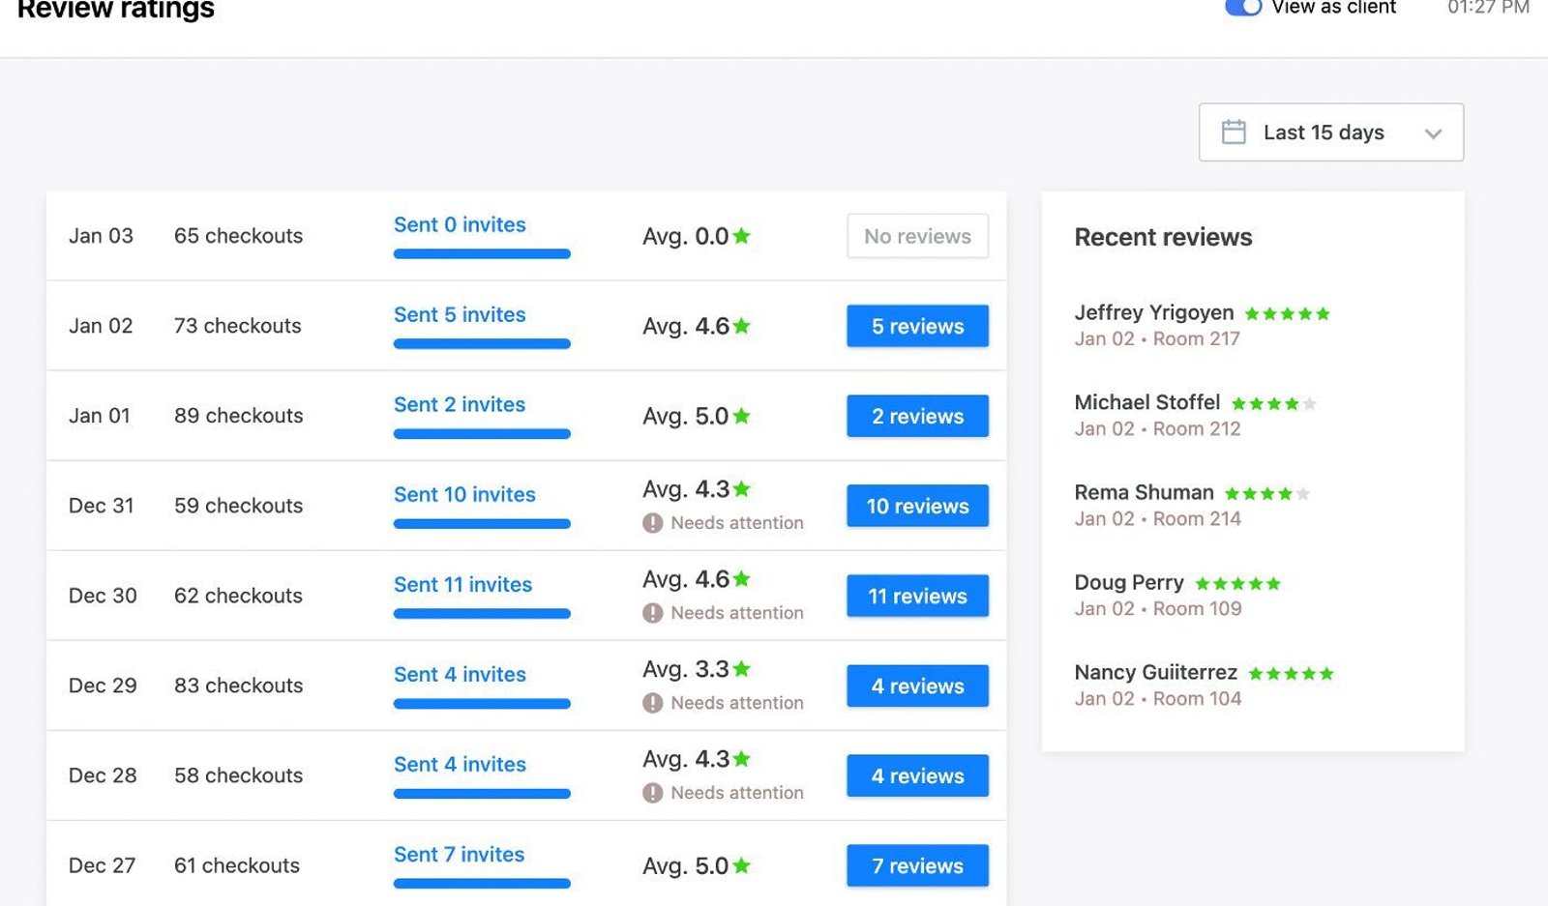This screenshot has height=906, width=1548.
Task: Open Michael Stoffel's recent review
Action: pyautogui.click(x=1196, y=415)
